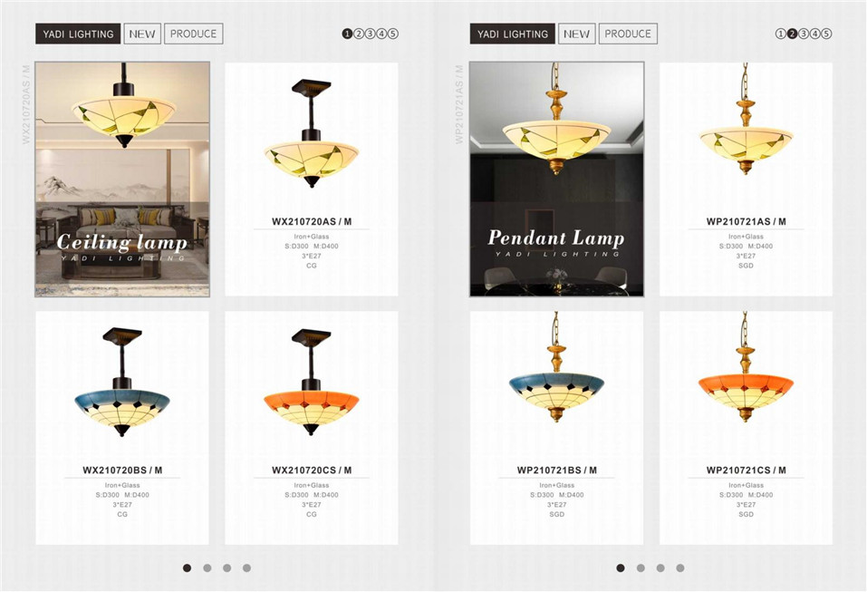Select page 5 indicator on right panel
Screen dimensions: 867x592
click(x=826, y=34)
